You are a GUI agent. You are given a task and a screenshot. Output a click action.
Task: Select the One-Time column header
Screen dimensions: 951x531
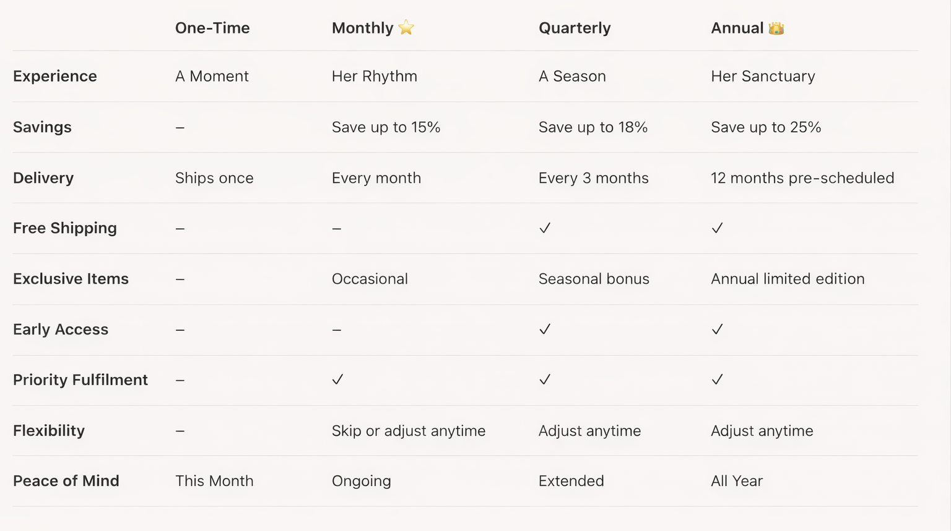tap(212, 28)
